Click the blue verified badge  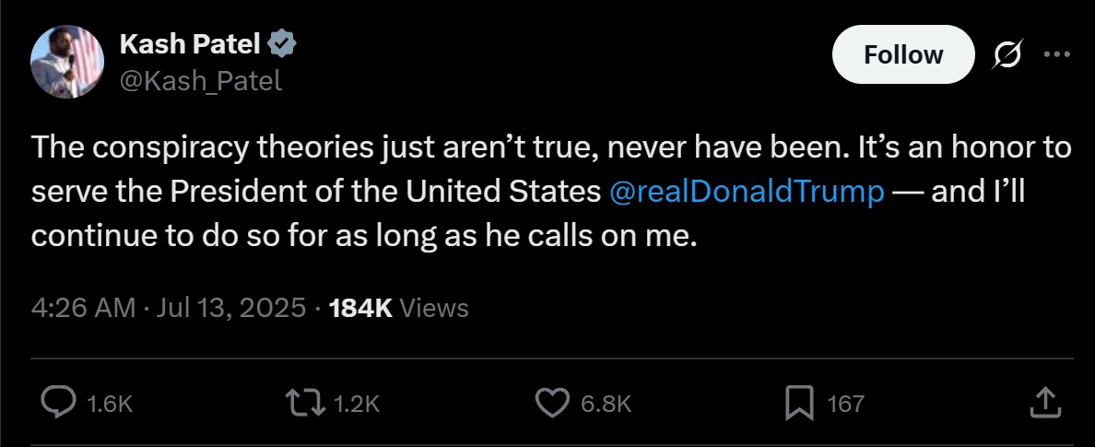tap(283, 44)
